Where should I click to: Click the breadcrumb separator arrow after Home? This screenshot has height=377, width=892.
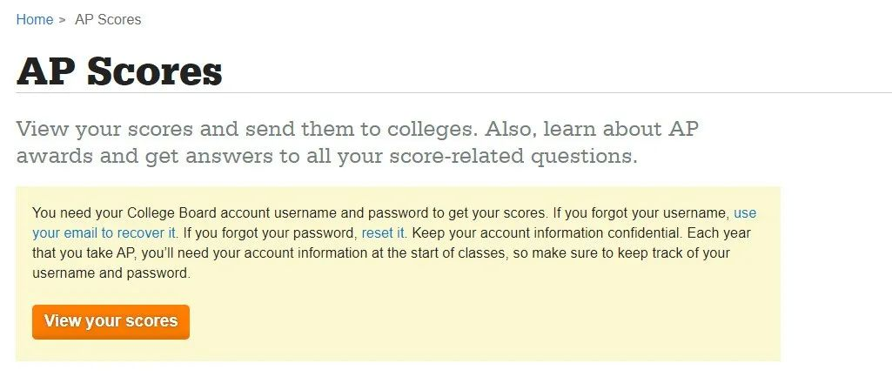63,20
